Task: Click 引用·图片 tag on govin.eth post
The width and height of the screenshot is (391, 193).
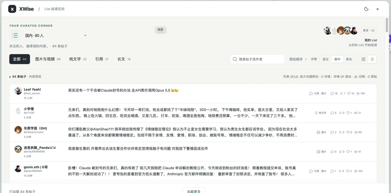Action: coord(318,171)
